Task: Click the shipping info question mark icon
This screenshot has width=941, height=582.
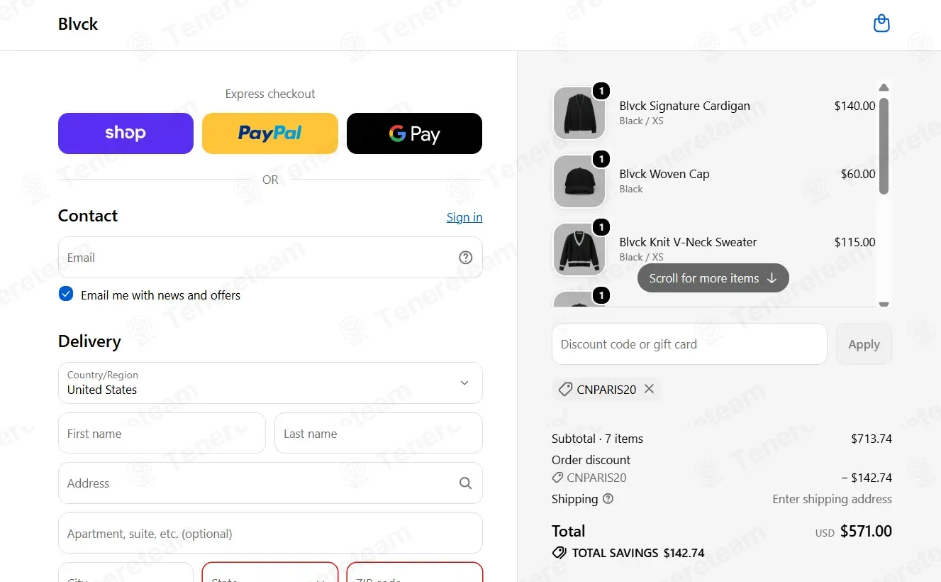Action: 608,499
